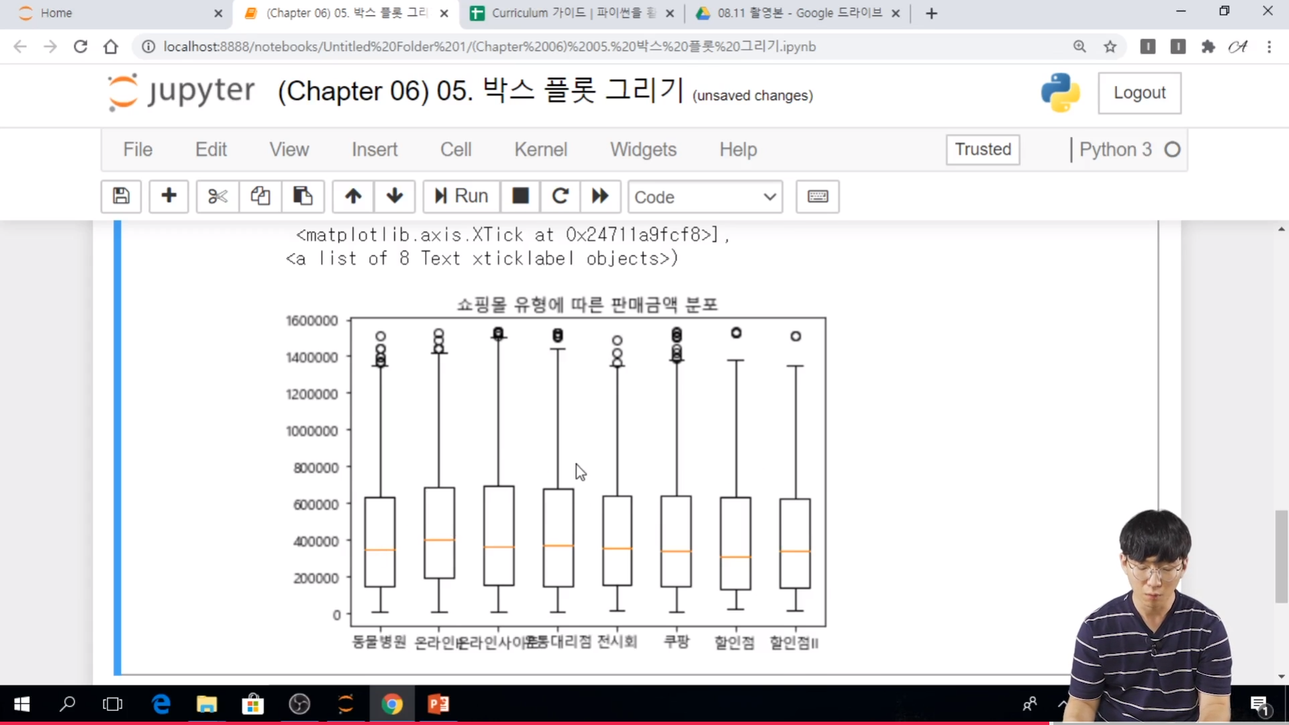Image resolution: width=1289 pixels, height=725 pixels.
Task: Cut selected cells with scissors icon
Action: tap(218, 196)
